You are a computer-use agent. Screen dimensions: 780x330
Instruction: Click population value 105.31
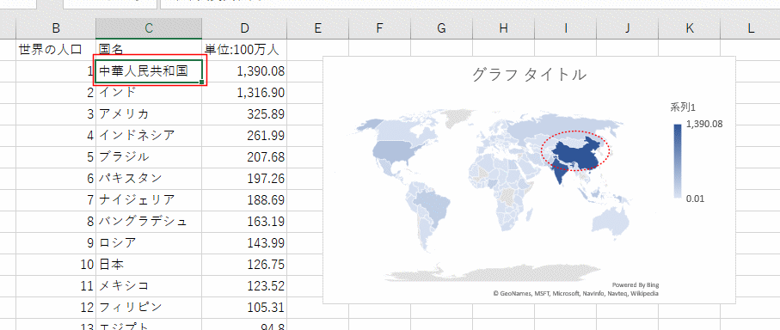[244, 307]
